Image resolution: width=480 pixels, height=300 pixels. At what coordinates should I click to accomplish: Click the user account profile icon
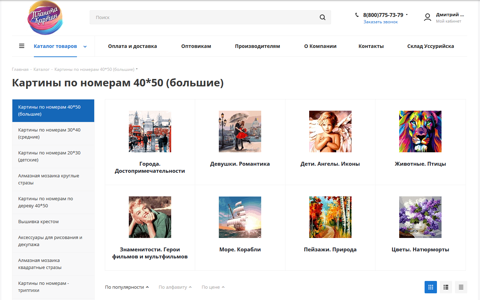[x=427, y=17]
